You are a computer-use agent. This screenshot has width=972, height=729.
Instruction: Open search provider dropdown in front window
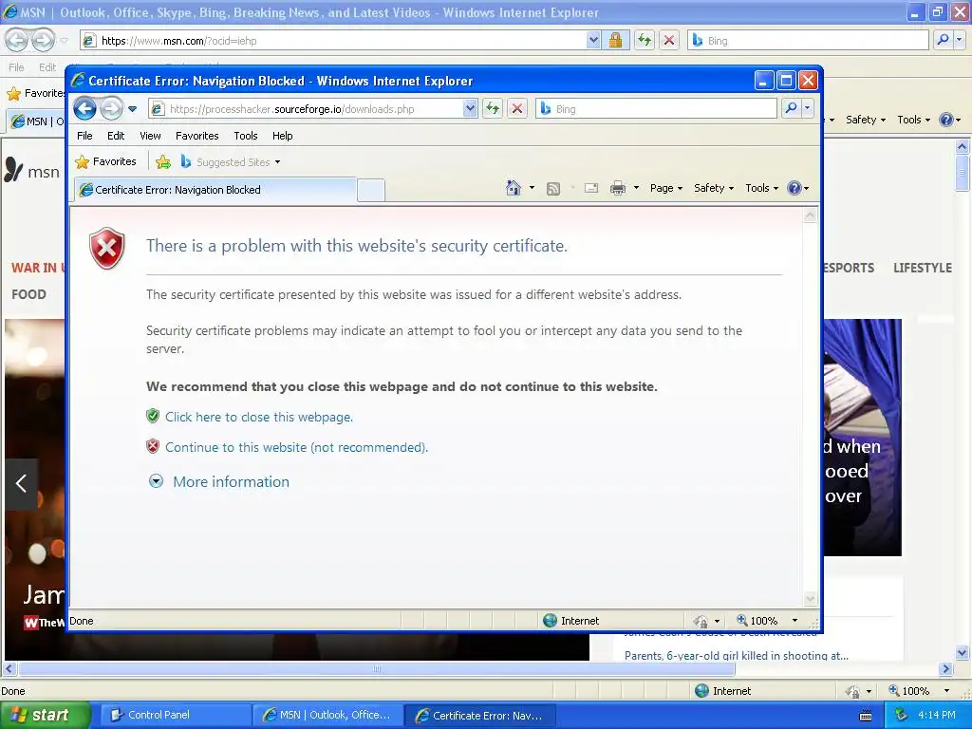(807, 108)
